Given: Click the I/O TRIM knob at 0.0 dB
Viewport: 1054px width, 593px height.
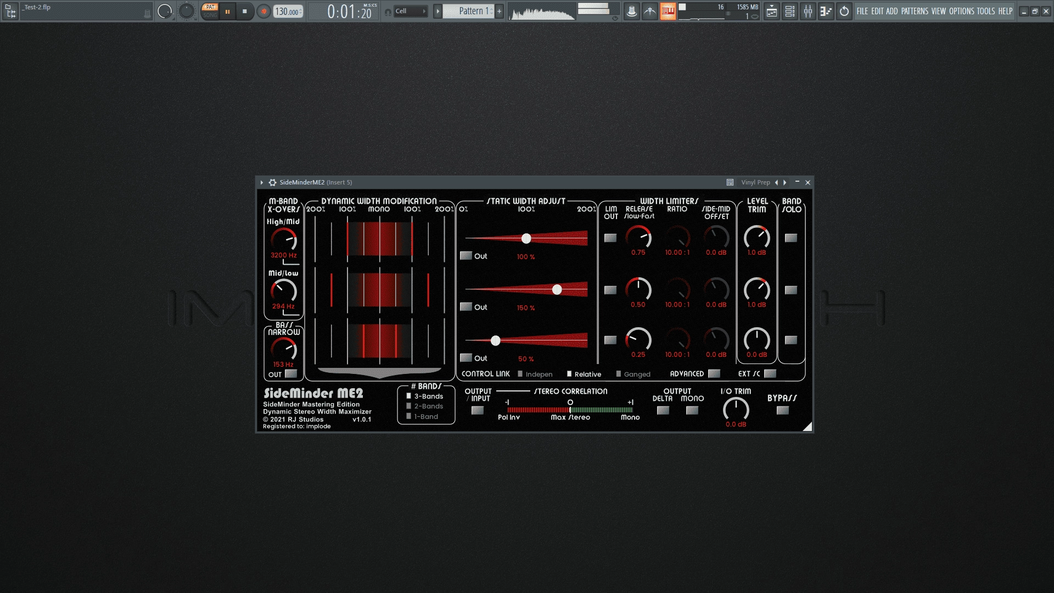Looking at the screenshot, I should coord(736,409).
